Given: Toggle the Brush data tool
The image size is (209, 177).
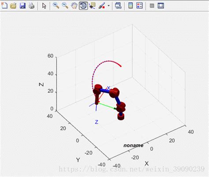Looking at the screenshot, I should point(101,6).
